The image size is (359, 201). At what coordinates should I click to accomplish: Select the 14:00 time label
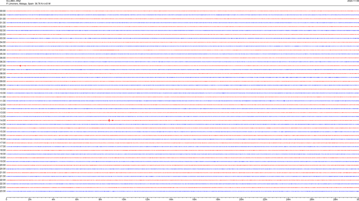tap(3, 120)
